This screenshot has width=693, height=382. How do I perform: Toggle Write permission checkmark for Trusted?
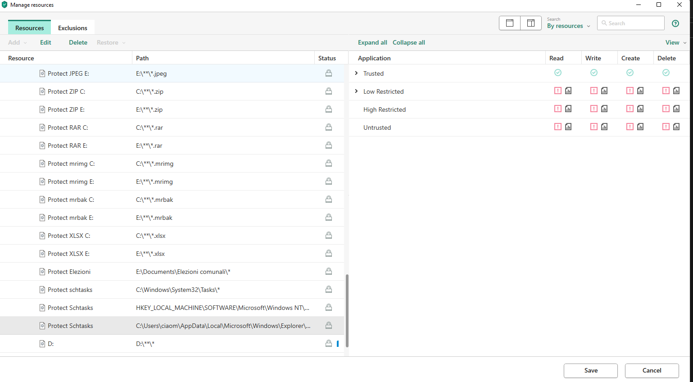[594, 73]
